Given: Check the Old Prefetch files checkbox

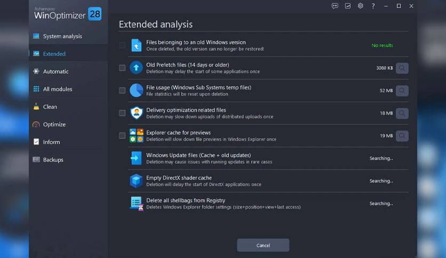Looking at the screenshot, I should click(122, 68).
